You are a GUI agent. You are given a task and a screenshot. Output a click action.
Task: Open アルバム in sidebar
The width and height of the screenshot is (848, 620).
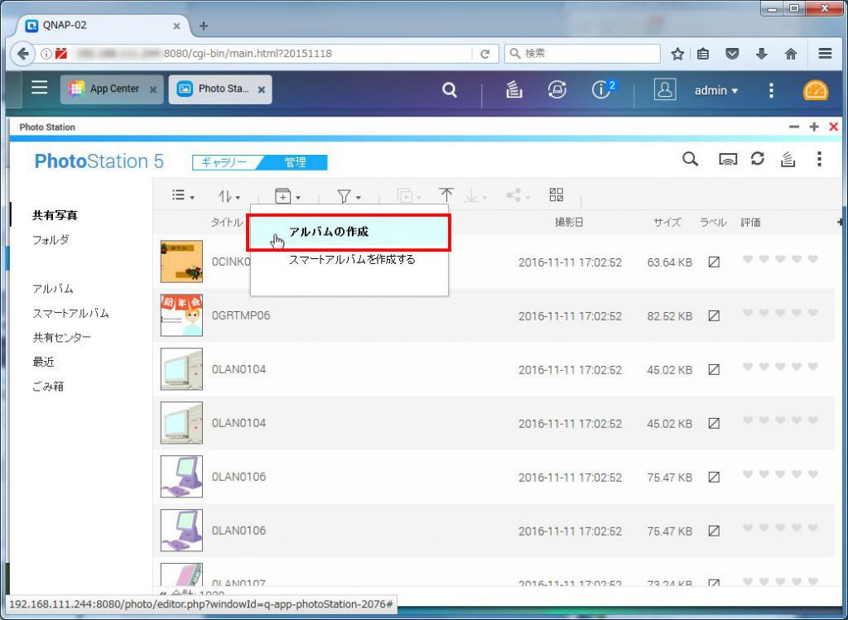(x=52, y=289)
